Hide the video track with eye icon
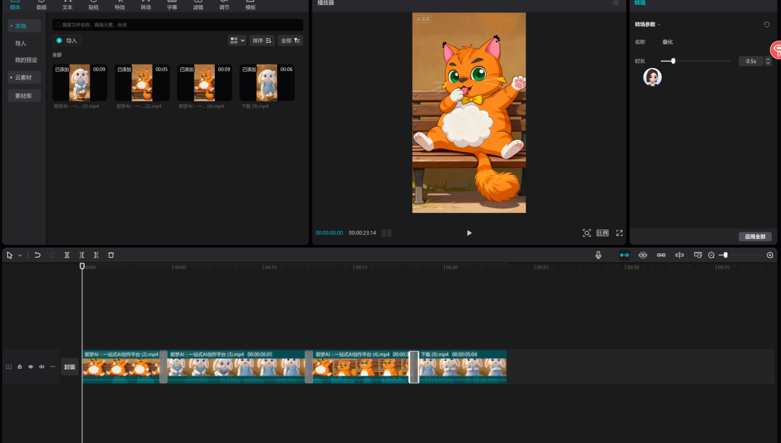 pos(30,367)
